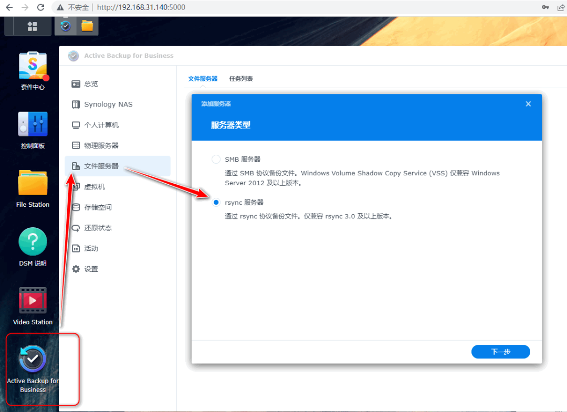Click the restore icon beside 还原状态
The image size is (567, 412).
pyautogui.click(x=76, y=228)
